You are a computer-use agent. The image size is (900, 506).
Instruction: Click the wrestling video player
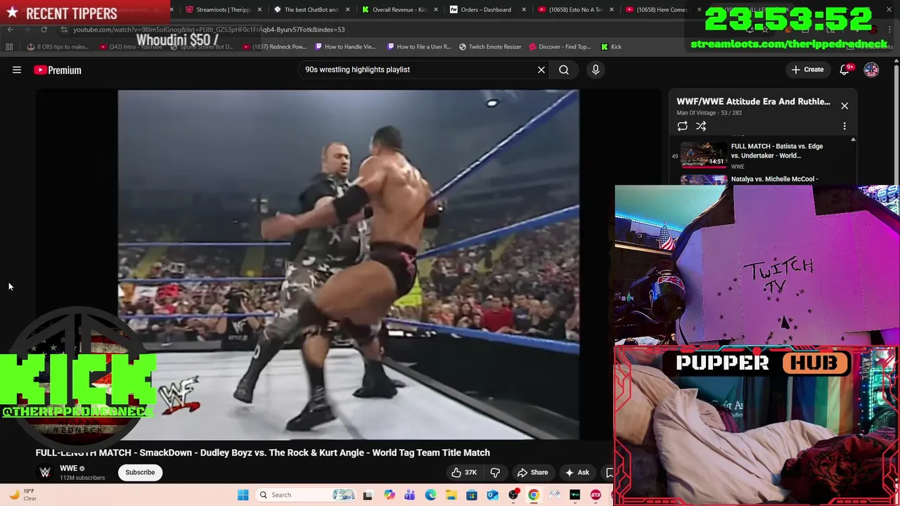tap(349, 264)
